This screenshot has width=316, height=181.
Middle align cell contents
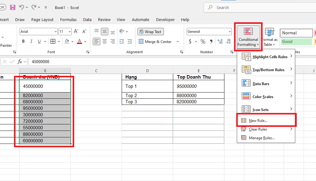pos(105,32)
